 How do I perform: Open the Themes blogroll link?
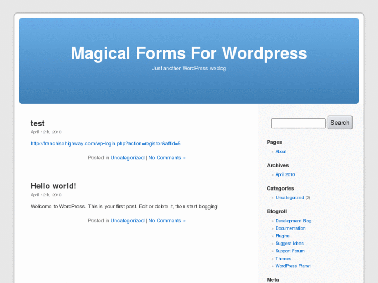pos(283,259)
